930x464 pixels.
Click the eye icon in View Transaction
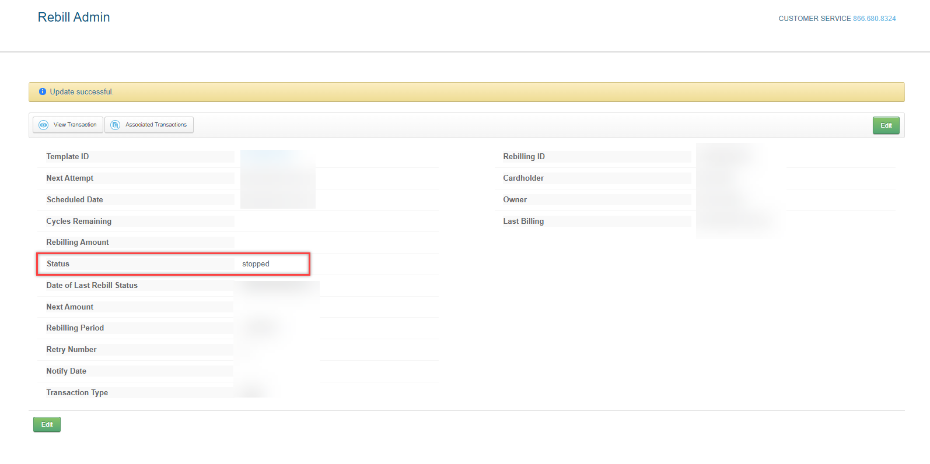tap(43, 125)
